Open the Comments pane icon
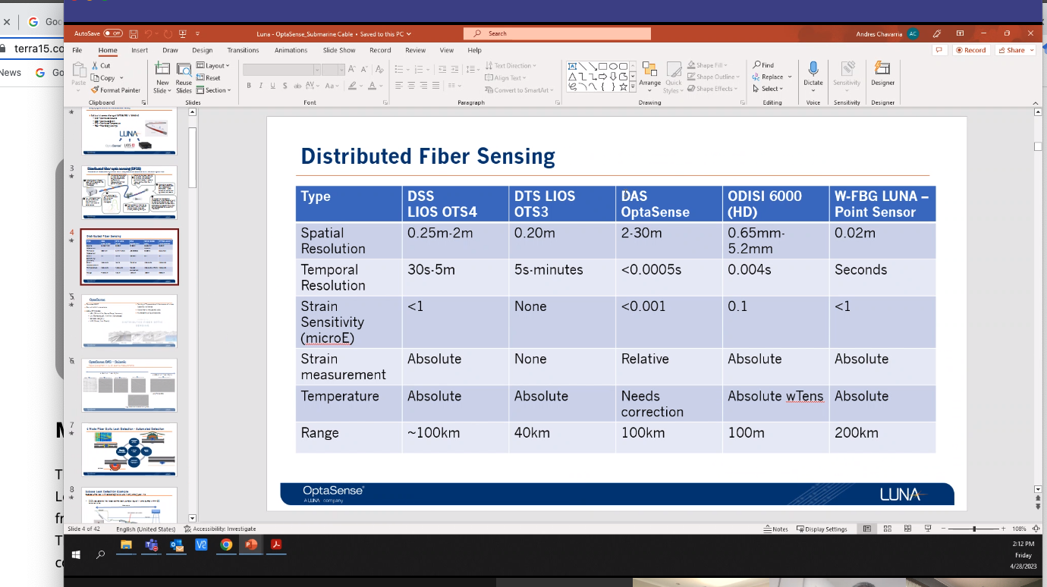 [939, 50]
